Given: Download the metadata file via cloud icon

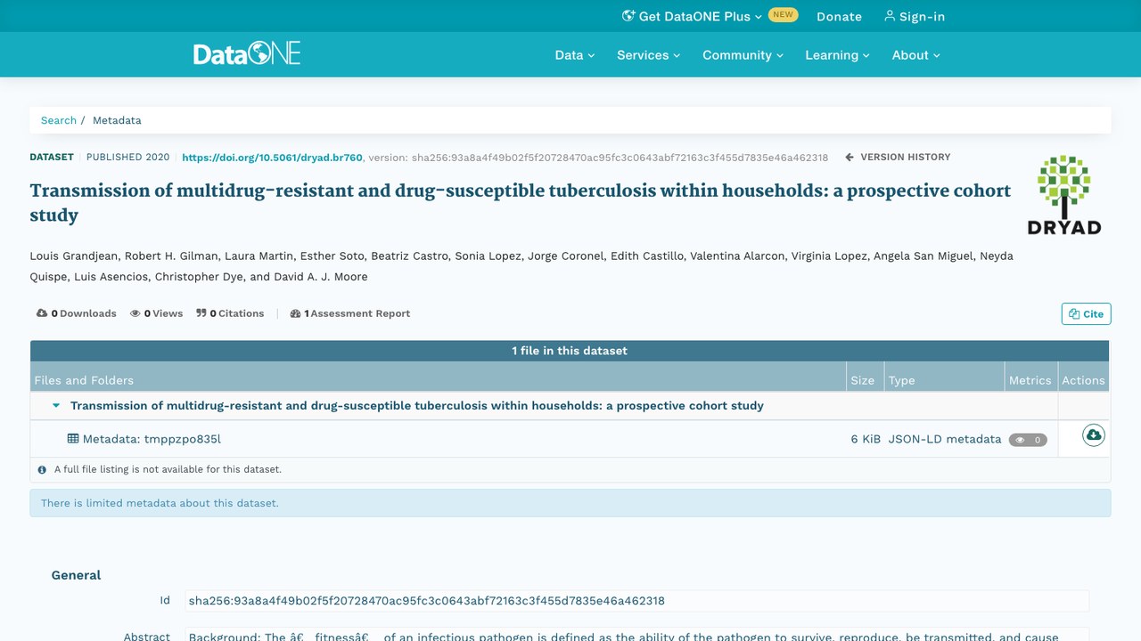Looking at the screenshot, I should pos(1093,435).
